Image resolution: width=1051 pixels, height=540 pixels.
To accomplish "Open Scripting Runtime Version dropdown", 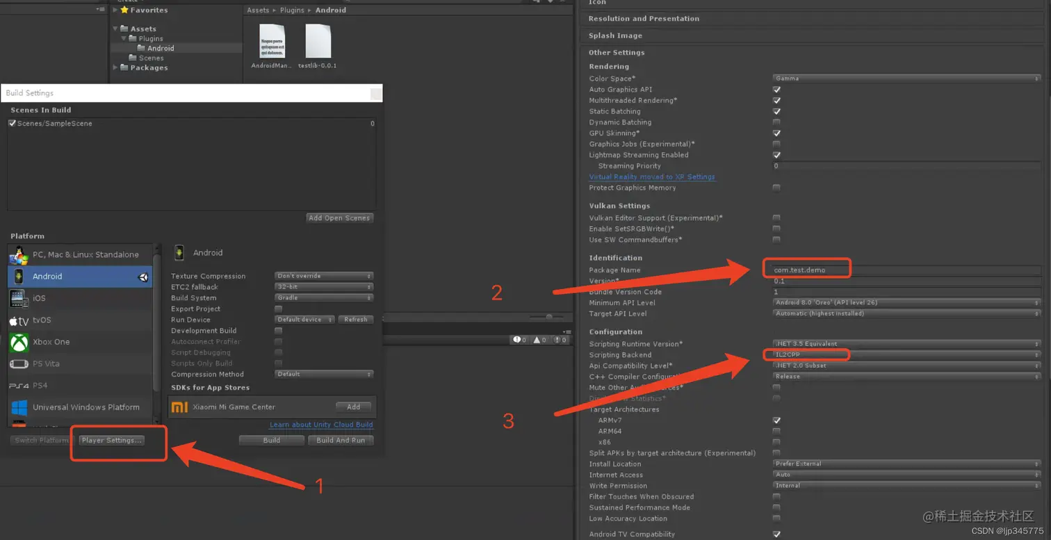I will click(x=906, y=344).
